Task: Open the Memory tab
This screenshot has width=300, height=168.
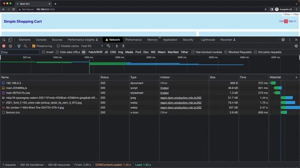Action: [x=152, y=40]
